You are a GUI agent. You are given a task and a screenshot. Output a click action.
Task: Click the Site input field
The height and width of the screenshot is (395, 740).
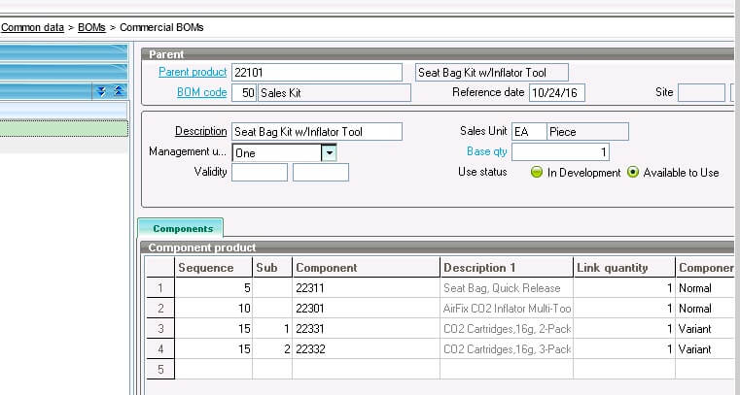click(x=700, y=93)
